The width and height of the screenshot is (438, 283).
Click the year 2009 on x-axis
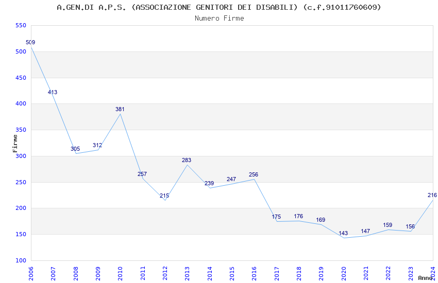[x=98, y=274]
